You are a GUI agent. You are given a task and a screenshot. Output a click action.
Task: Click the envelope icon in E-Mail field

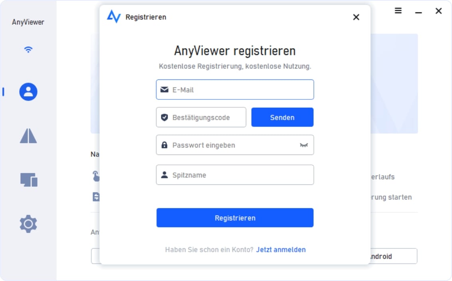click(164, 90)
